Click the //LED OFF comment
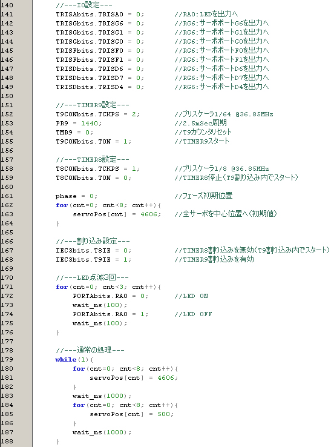 click(194, 314)
